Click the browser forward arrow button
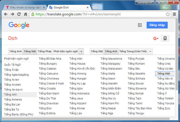 (x=12, y=14)
